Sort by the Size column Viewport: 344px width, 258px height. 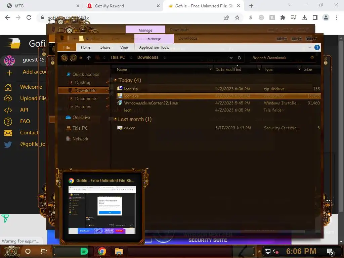coord(308,70)
